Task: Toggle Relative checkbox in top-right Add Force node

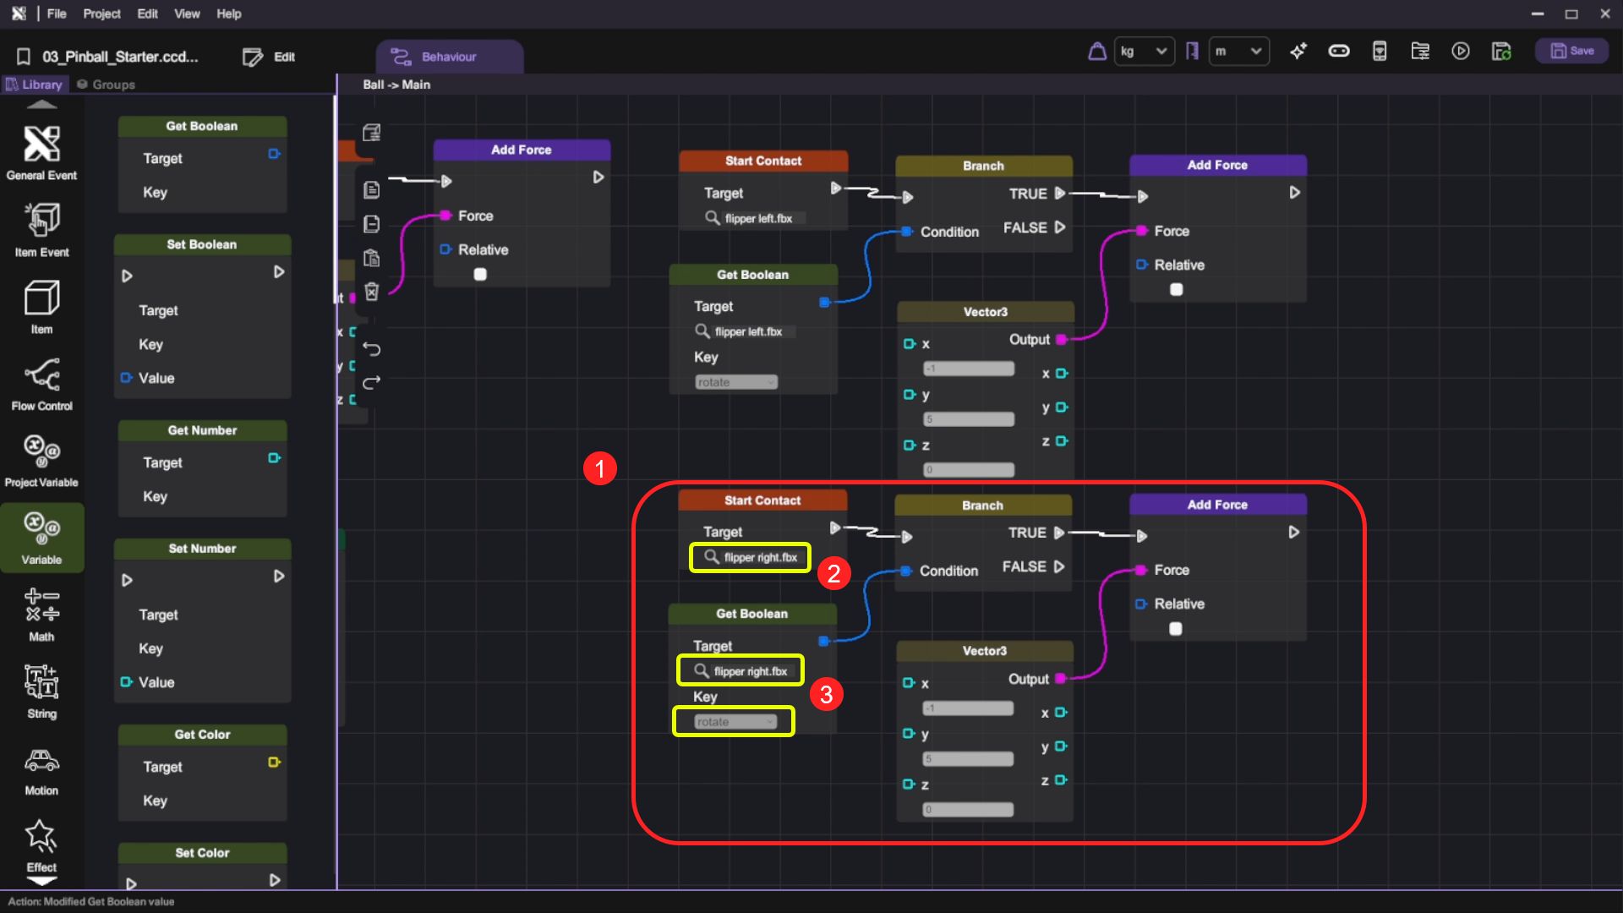Action: 1176,289
